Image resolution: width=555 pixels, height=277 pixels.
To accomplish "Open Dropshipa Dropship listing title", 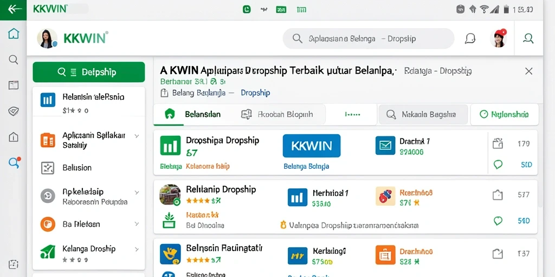I will click(223, 140).
